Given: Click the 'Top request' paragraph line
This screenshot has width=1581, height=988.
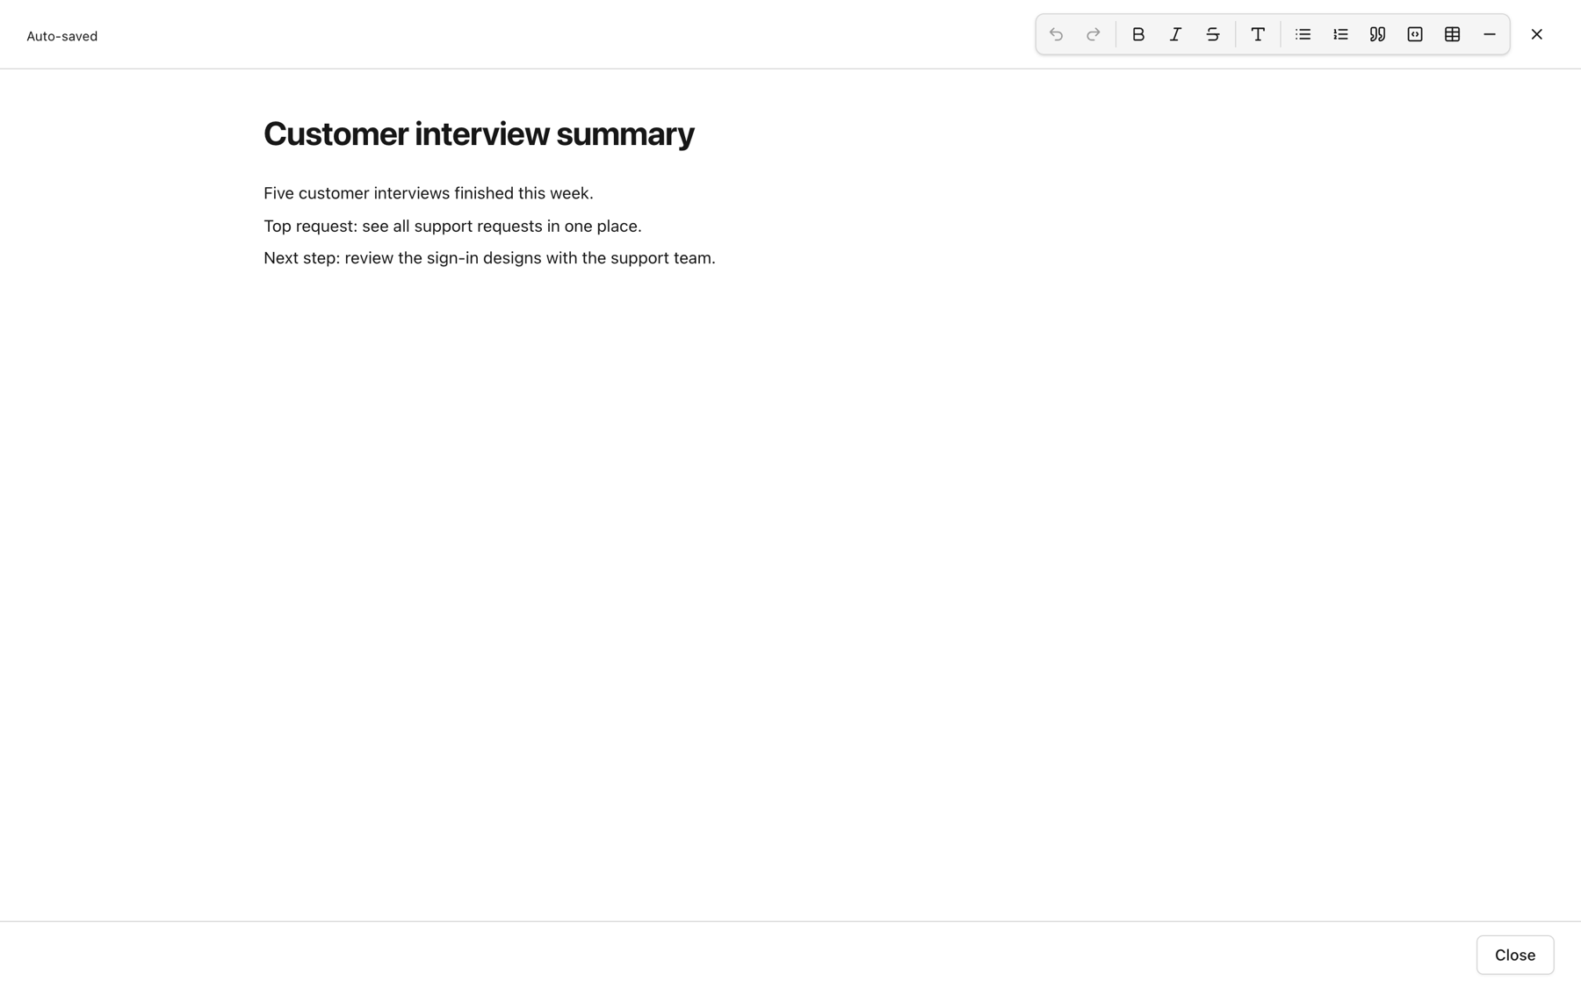Looking at the screenshot, I should pos(452,226).
